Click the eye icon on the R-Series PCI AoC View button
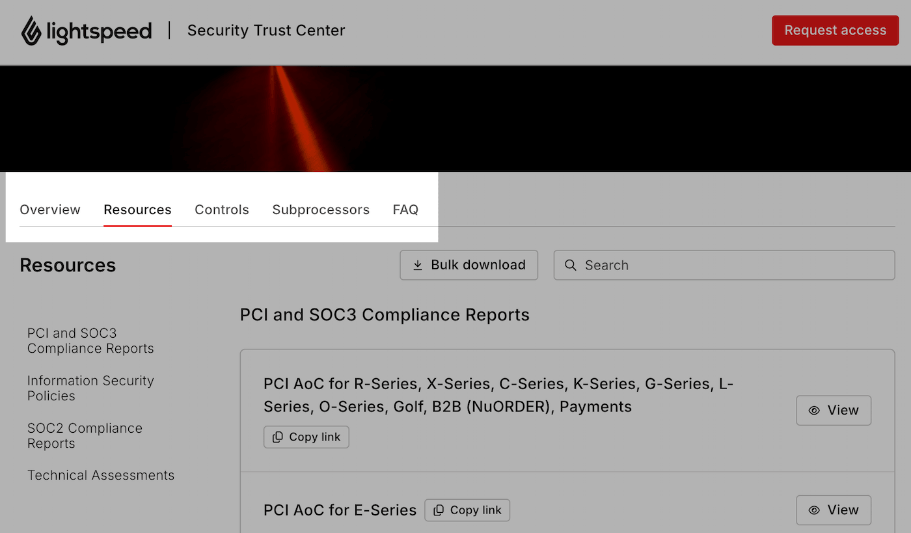 814,411
